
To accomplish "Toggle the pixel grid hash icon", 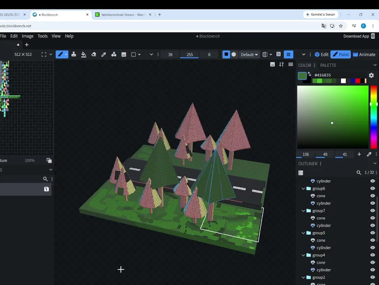I will coord(288,54).
